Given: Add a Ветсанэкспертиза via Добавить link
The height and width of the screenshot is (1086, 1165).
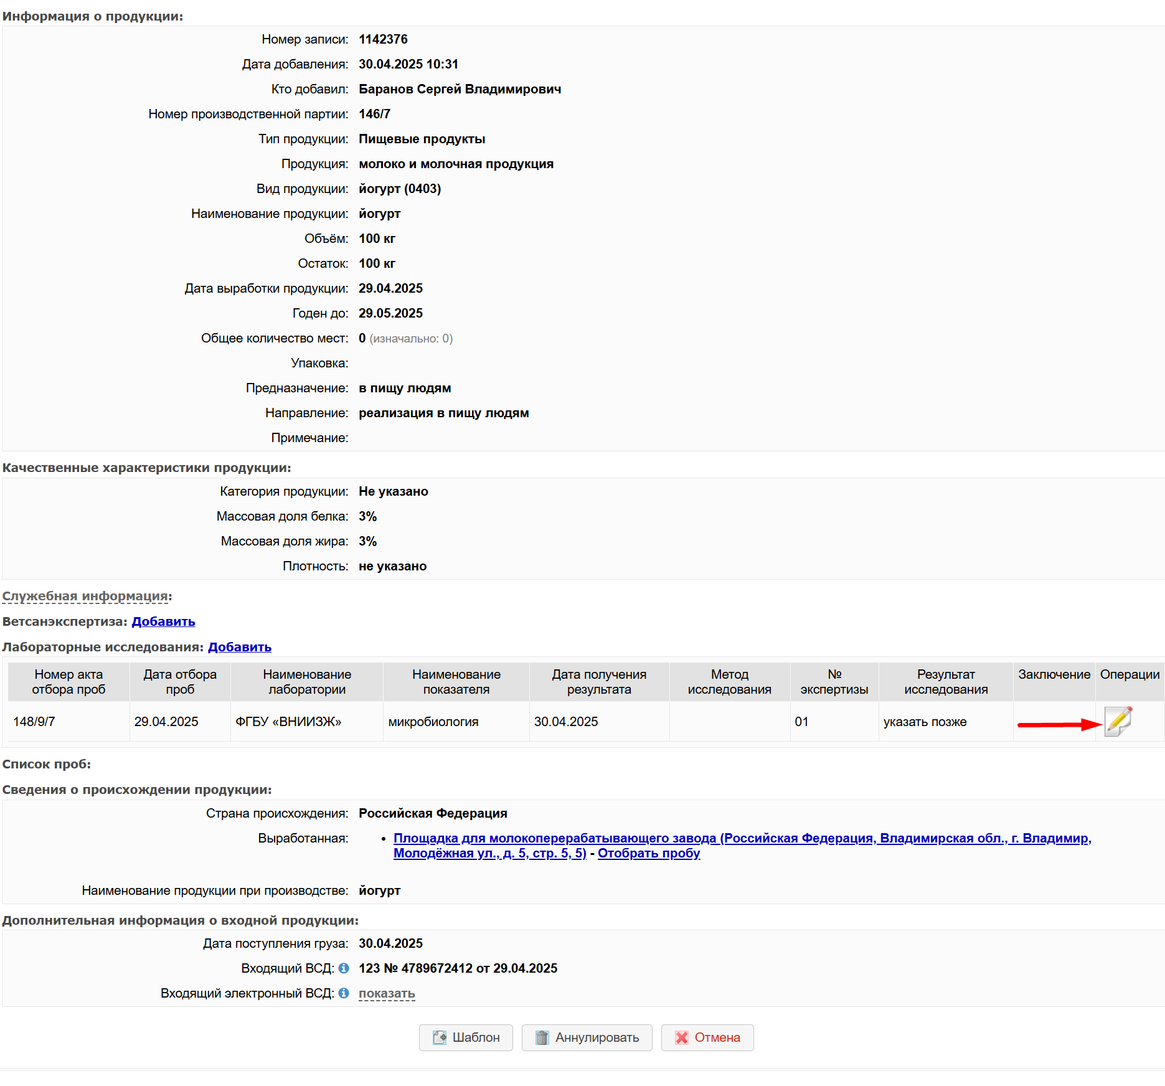Looking at the screenshot, I should (163, 621).
